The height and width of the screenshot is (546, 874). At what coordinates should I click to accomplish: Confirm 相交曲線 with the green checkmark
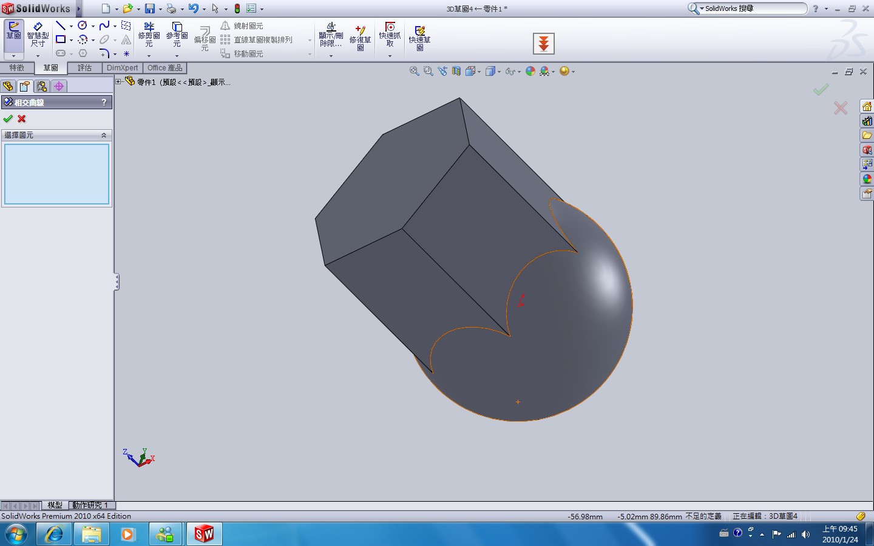[x=8, y=119]
